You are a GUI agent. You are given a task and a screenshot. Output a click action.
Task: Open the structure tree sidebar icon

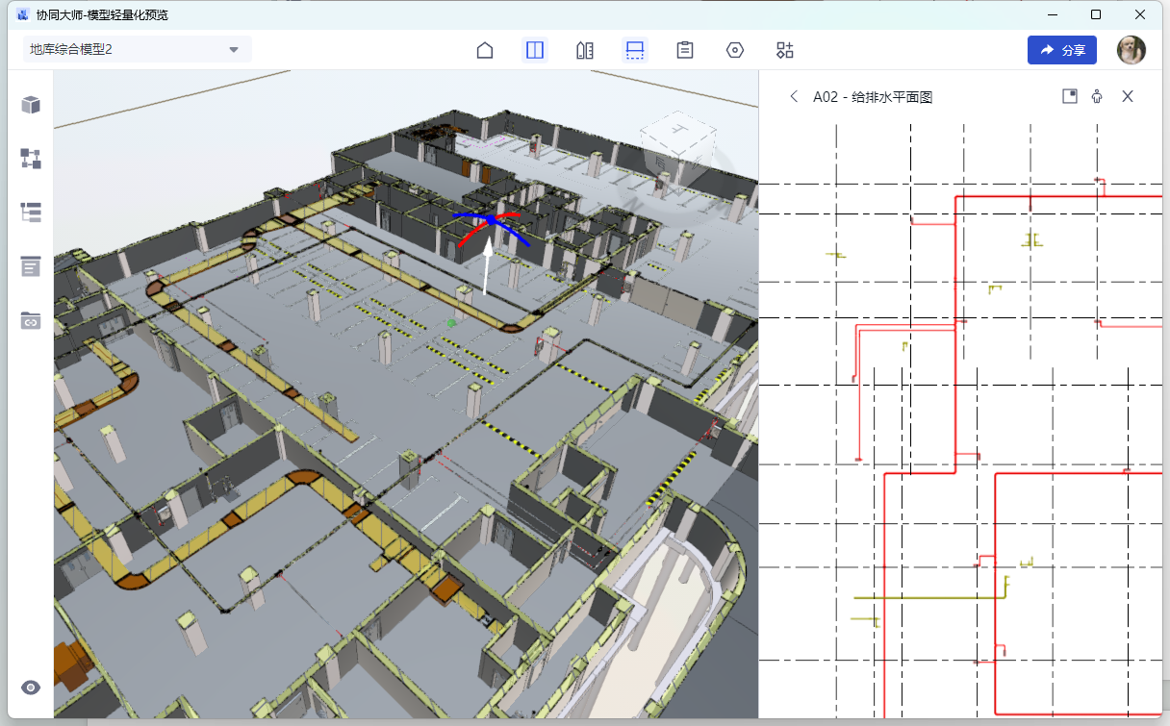click(31, 159)
